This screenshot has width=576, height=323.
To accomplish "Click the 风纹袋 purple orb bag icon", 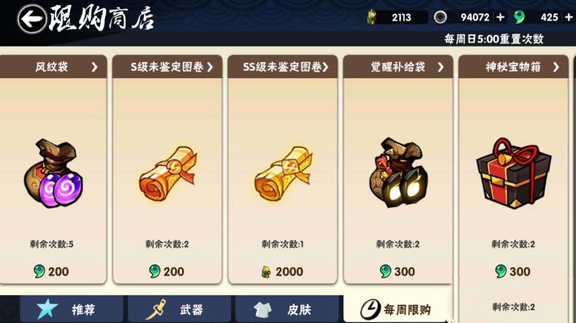I will [53, 173].
